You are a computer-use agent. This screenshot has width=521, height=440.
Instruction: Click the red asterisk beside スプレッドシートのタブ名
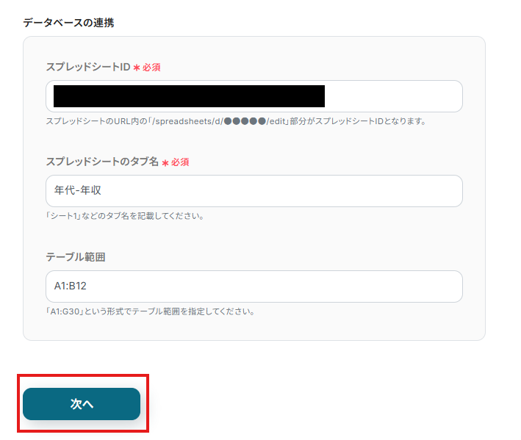tap(165, 162)
